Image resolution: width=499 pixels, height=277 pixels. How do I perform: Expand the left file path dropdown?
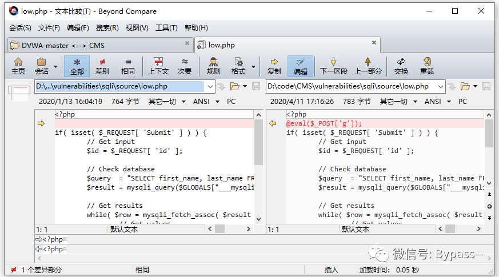tap(210, 86)
